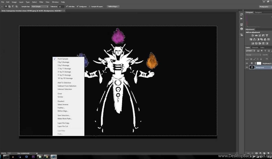Open the Chrome taskbar icon

point(47,157)
